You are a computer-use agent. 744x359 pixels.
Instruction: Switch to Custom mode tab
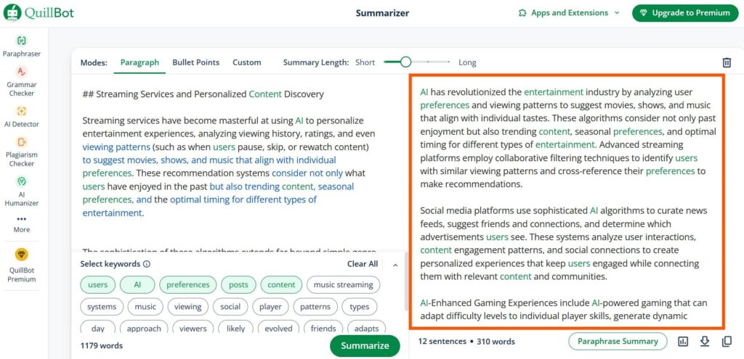(x=247, y=62)
